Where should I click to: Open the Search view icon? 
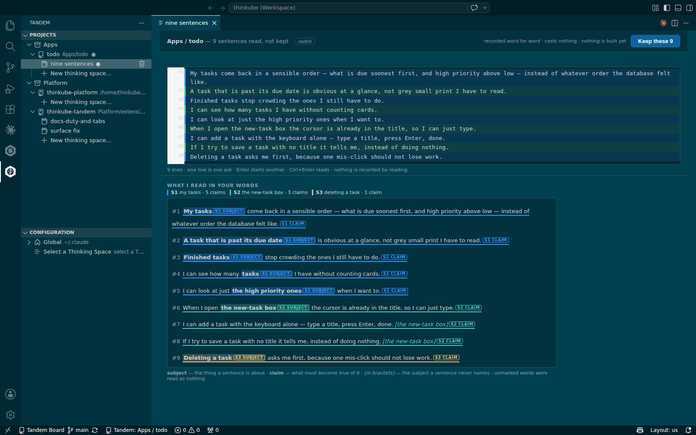point(10,47)
